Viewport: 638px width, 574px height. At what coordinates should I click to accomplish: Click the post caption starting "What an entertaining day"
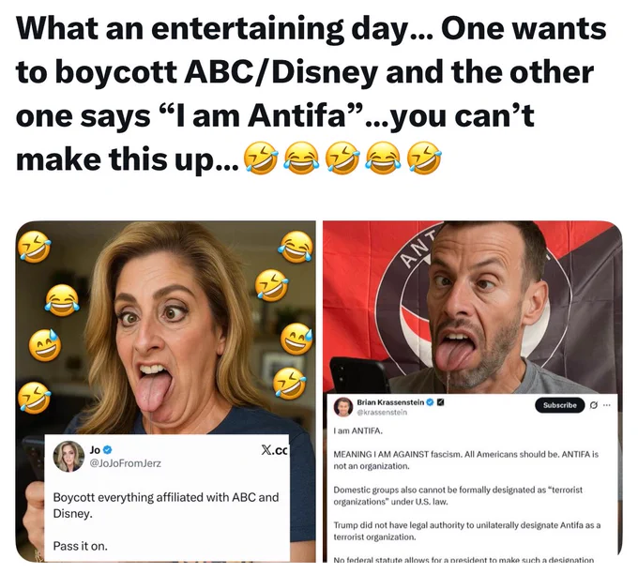click(x=311, y=94)
